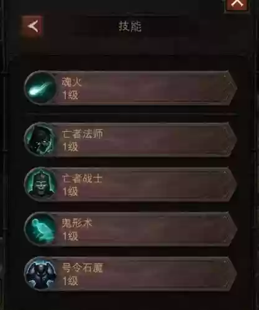Click the 鬼形术 skill name text
Viewport: 259px width, 310px height.
point(77,223)
